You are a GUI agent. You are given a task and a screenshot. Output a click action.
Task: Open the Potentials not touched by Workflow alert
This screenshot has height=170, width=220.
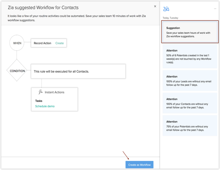pyautogui.click(x=190, y=56)
